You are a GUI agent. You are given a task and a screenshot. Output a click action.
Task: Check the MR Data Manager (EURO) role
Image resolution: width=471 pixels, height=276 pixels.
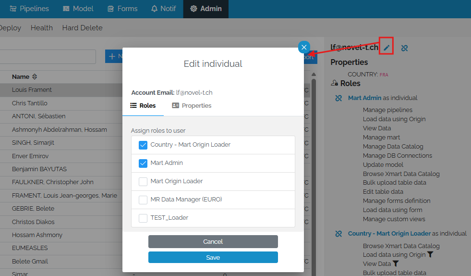pos(143,200)
